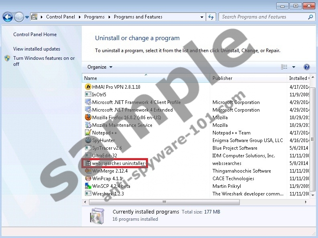Click the refresh button beside address bar

click(x=211, y=17)
